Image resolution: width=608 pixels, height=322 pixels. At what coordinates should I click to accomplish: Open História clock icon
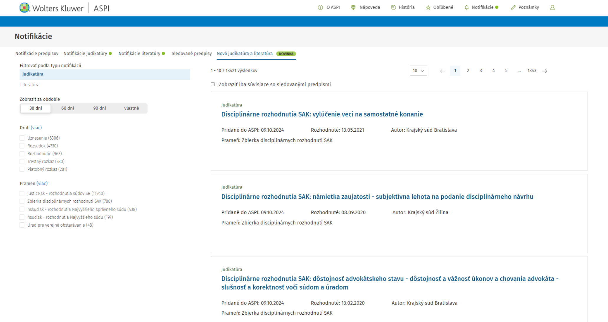click(393, 7)
